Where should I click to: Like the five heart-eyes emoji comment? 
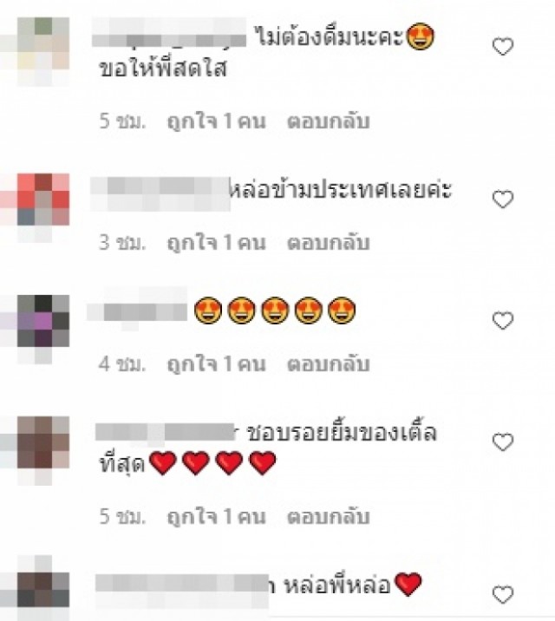click(503, 320)
